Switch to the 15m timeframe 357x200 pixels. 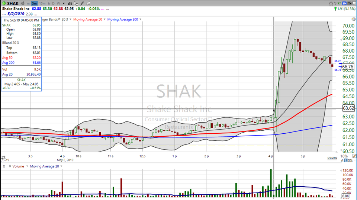pos(42,3)
